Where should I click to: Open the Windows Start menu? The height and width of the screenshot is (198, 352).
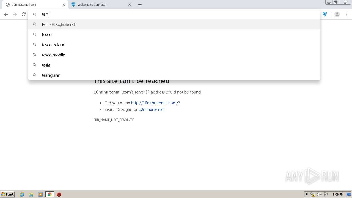[8, 194]
